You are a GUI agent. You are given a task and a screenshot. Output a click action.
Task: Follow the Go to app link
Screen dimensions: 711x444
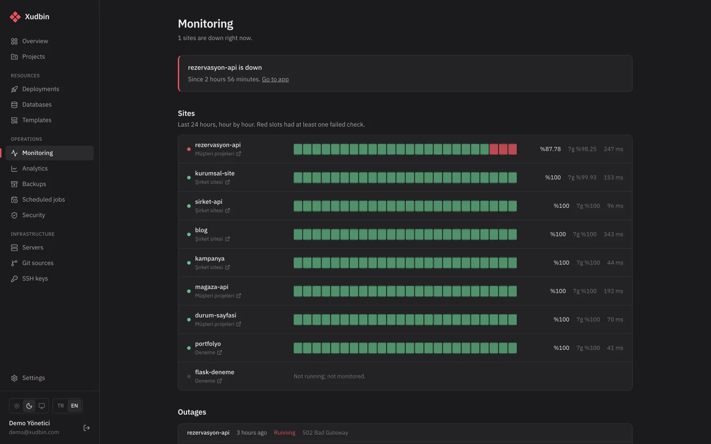click(275, 79)
